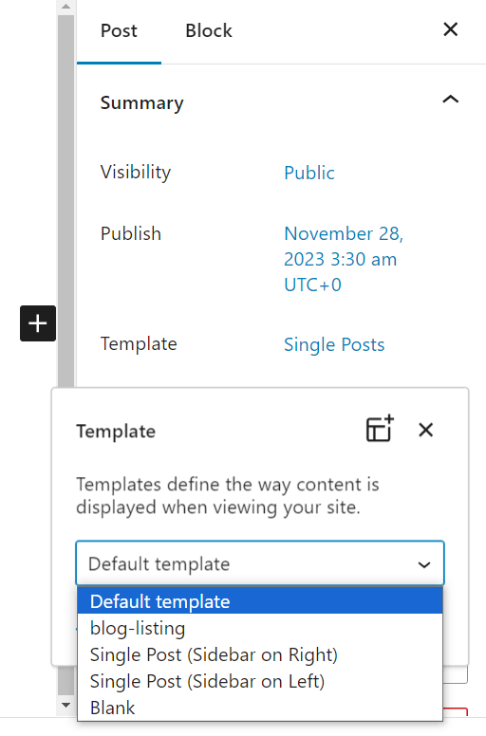Close the Template popover

(x=426, y=430)
